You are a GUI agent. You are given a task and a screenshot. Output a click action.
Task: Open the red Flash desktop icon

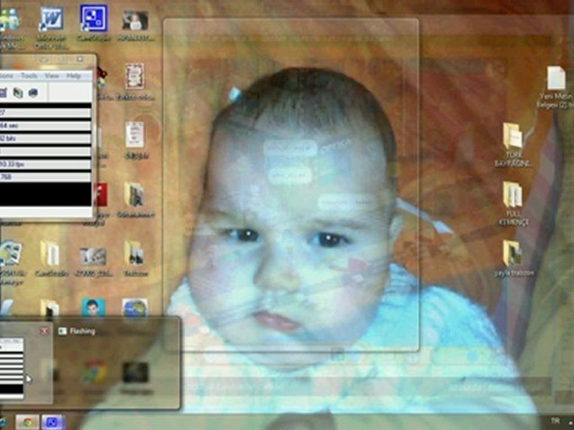[100, 195]
